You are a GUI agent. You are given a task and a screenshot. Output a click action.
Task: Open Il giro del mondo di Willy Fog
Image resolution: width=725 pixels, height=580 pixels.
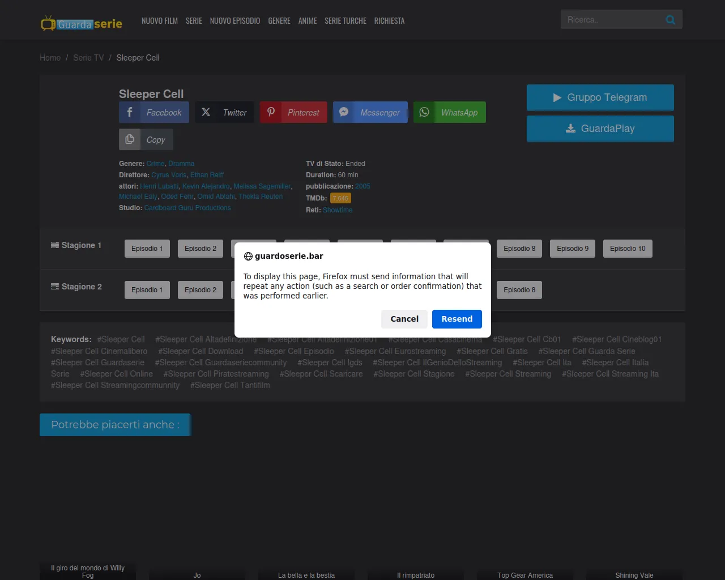[x=88, y=572]
